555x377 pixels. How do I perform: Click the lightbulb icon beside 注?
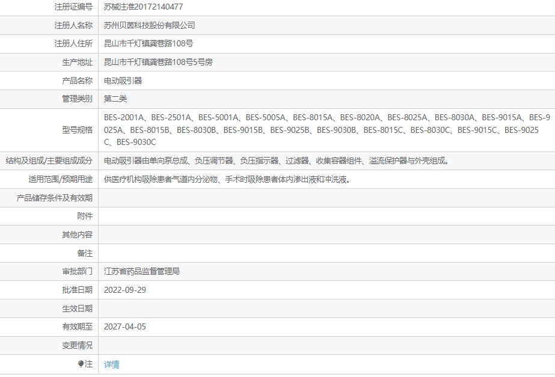tap(81, 364)
